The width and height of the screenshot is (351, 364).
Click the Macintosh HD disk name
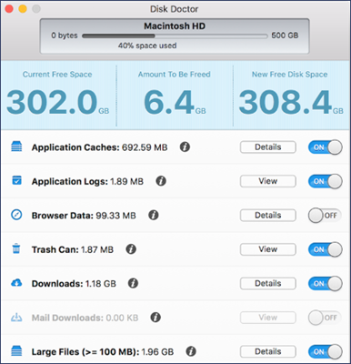[x=175, y=26]
